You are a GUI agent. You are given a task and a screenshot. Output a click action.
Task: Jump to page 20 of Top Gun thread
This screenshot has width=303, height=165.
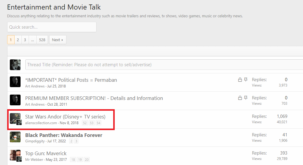click(x=87, y=160)
